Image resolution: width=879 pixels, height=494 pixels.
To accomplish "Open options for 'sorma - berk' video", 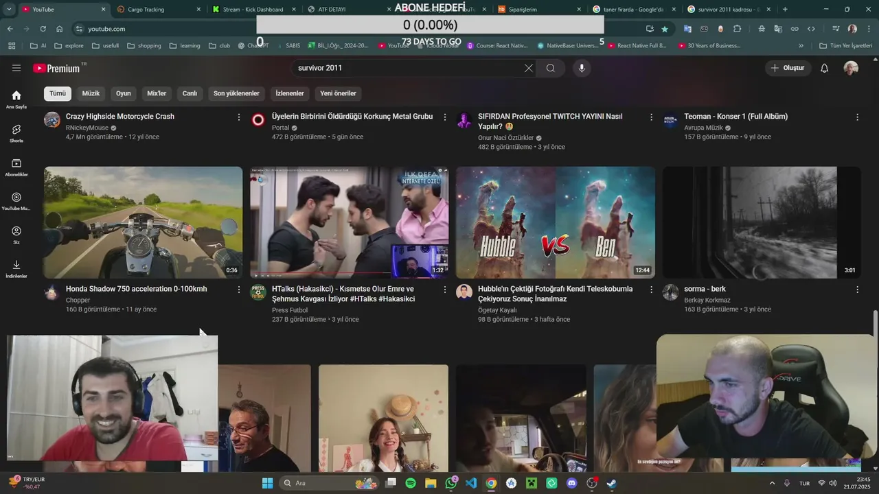I will 857,290.
